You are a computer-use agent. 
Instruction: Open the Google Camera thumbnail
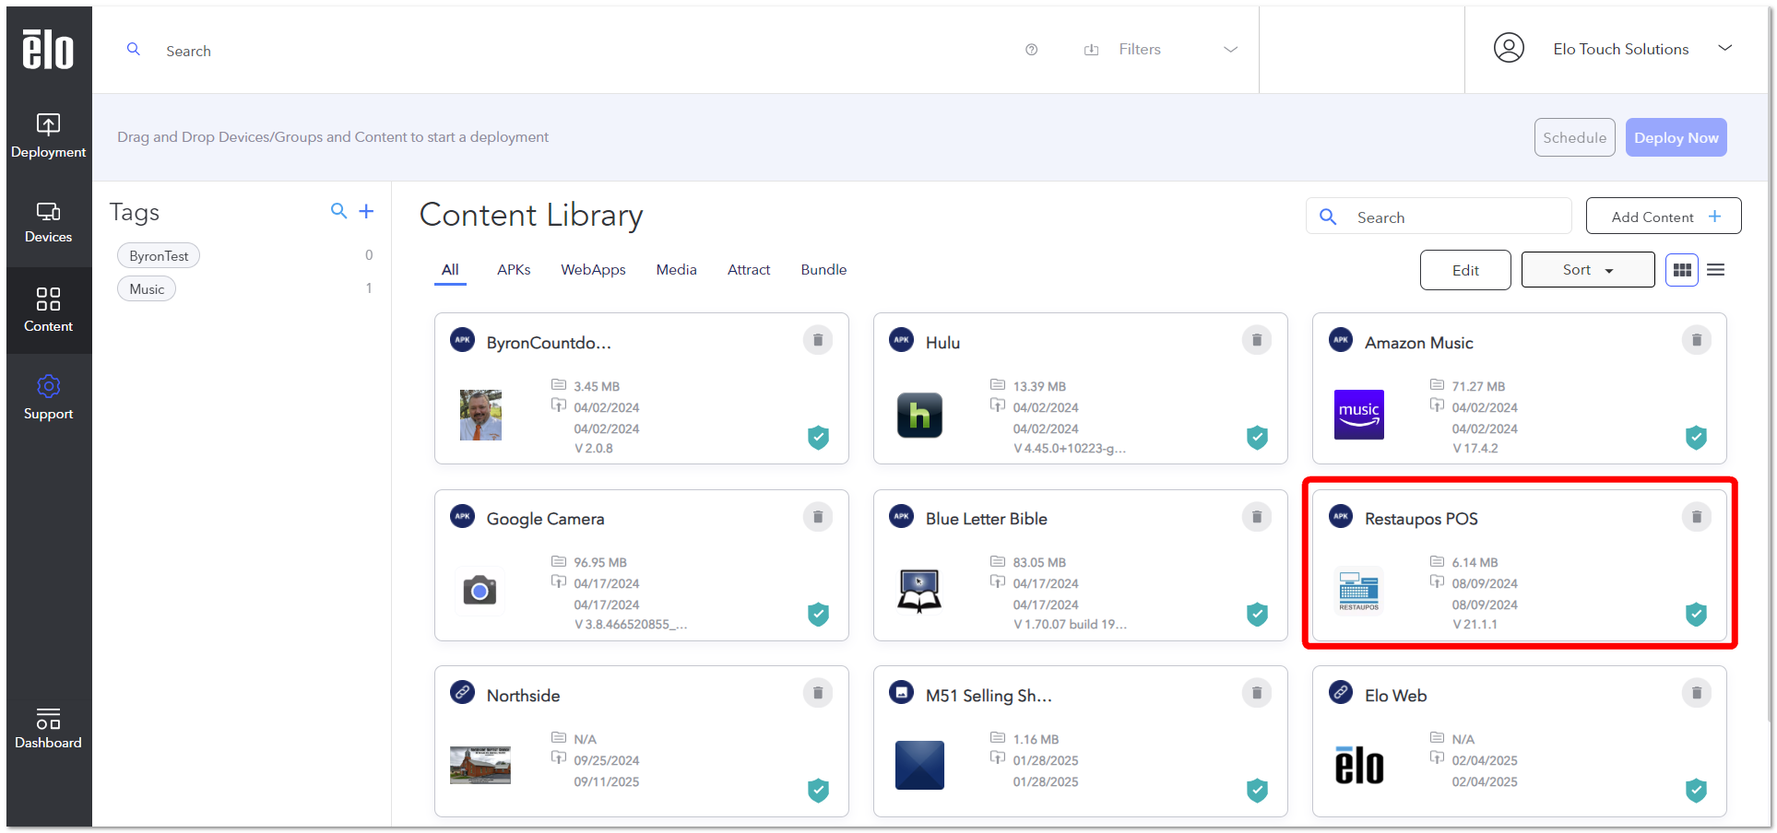click(480, 590)
